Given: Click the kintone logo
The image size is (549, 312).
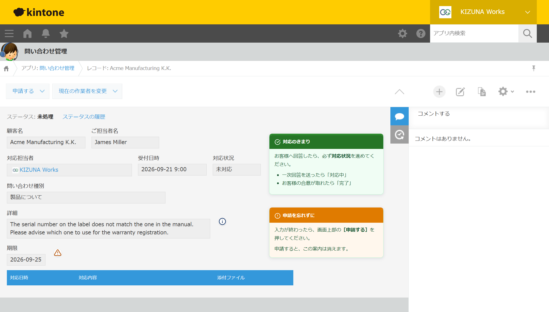Looking at the screenshot, I should coord(39,12).
